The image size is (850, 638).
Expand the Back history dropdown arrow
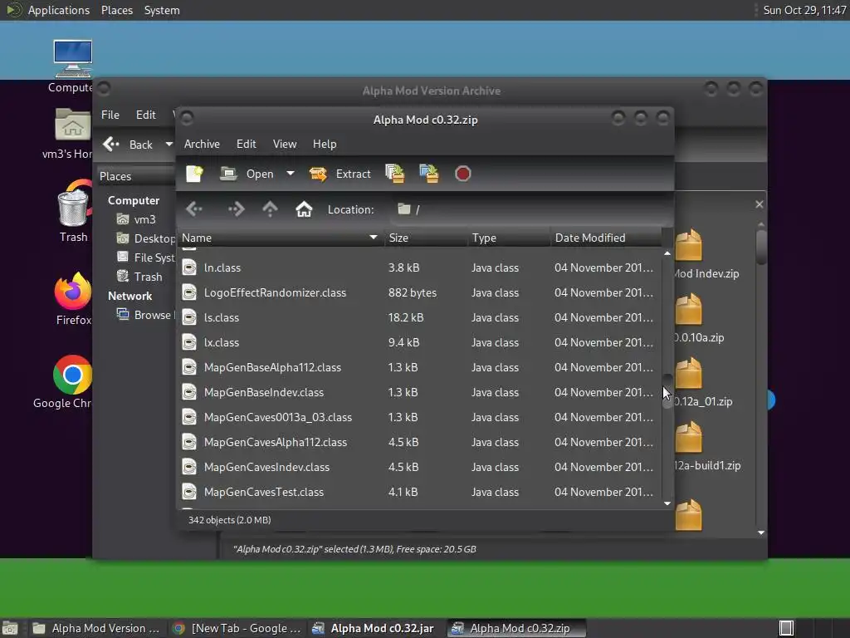(x=169, y=145)
